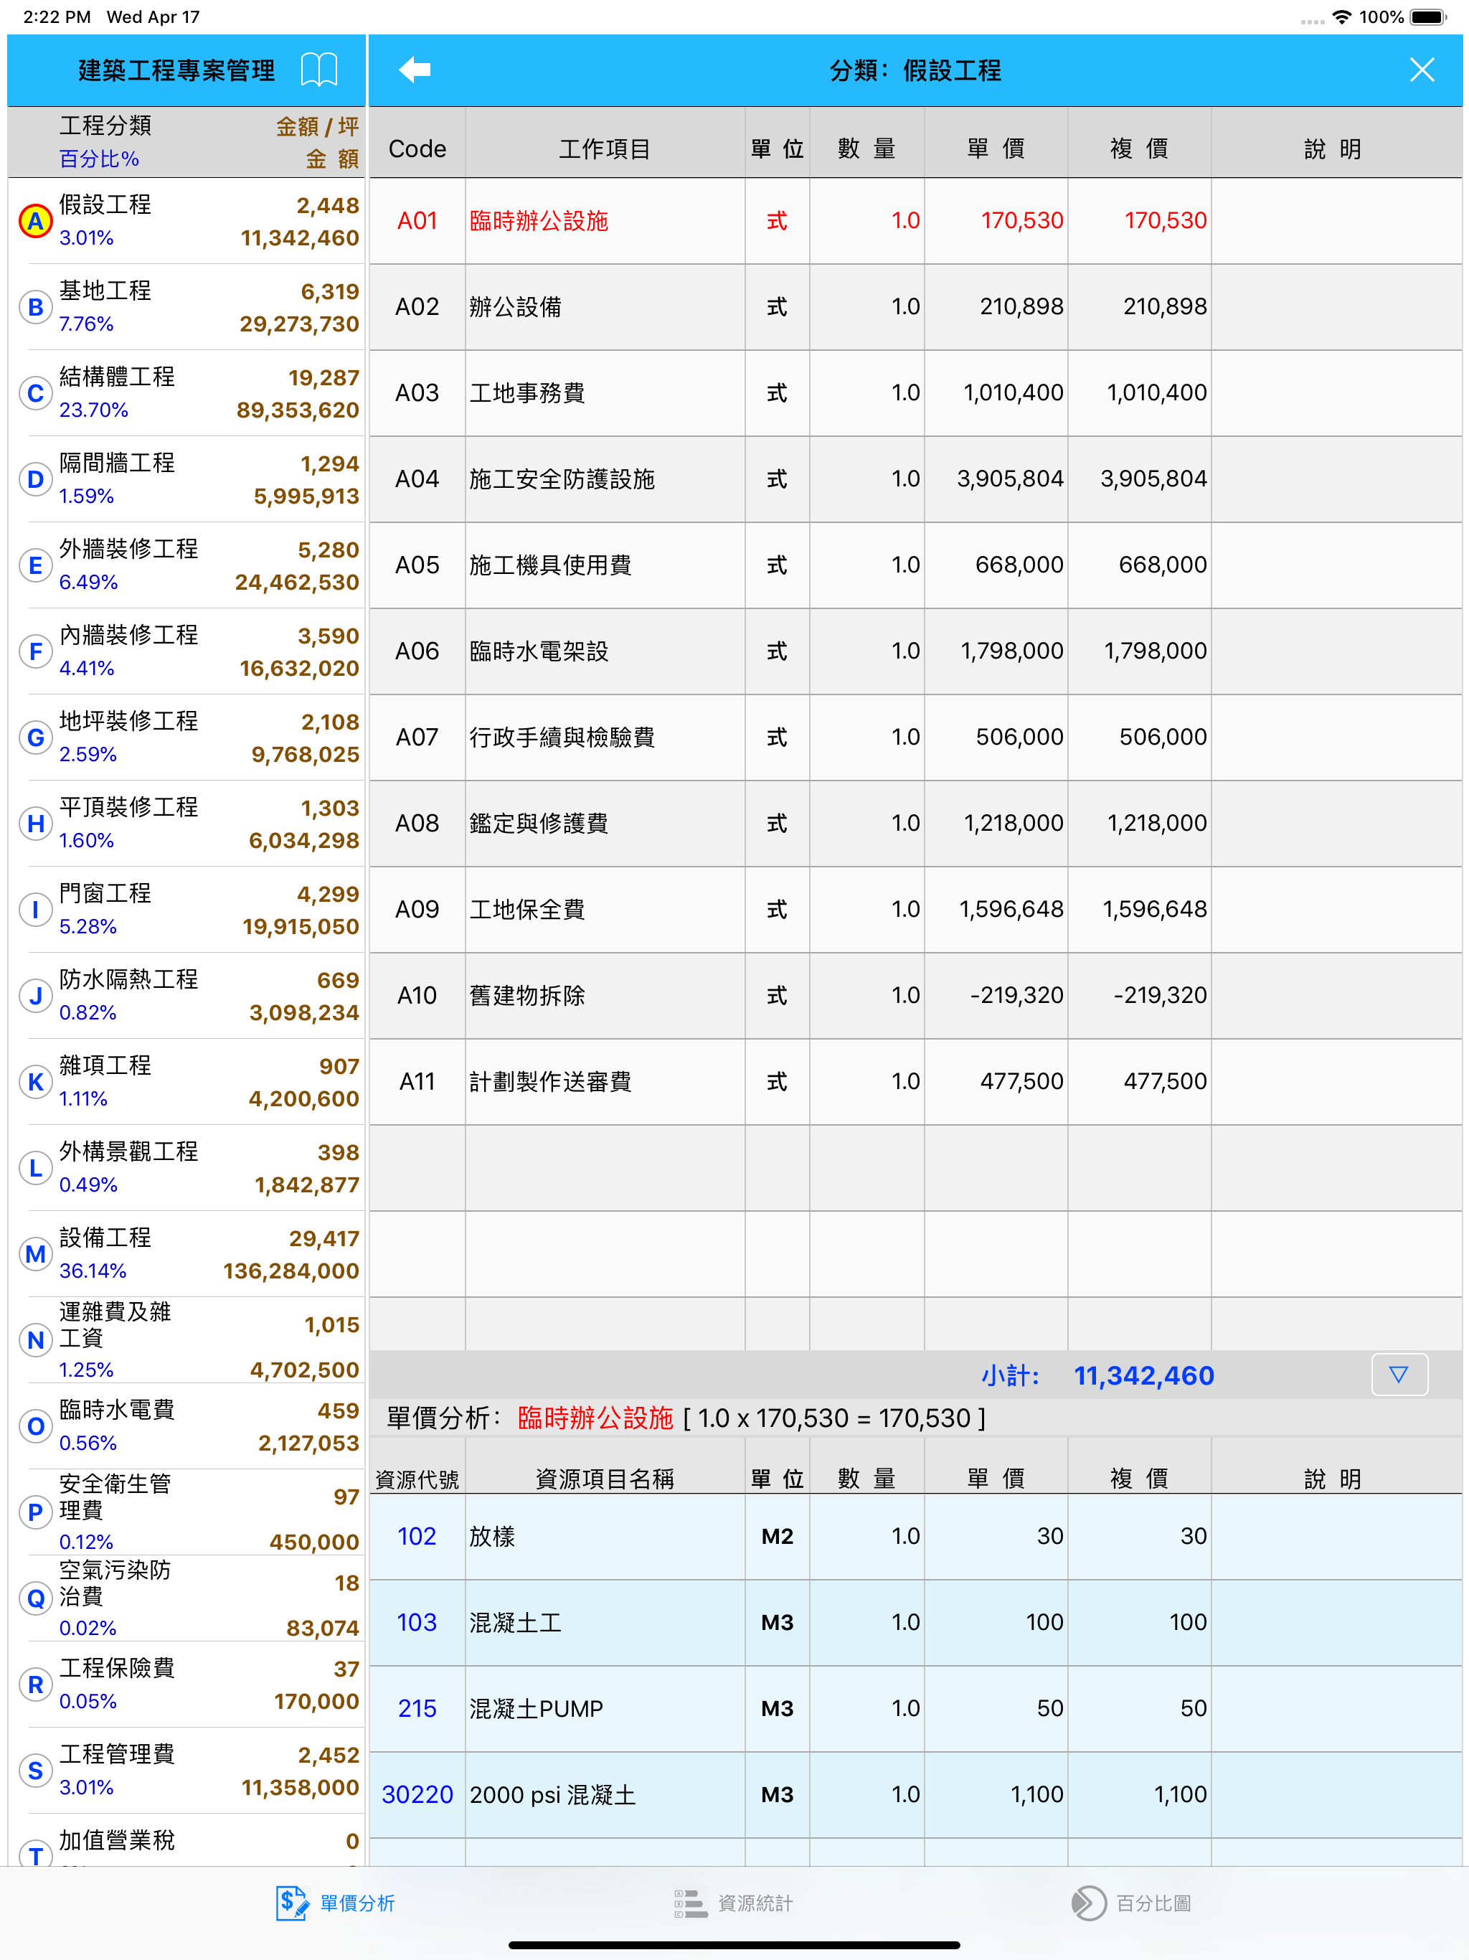Select category A circle icon
Viewport: 1469px width, 1960px height.
[35, 222]
